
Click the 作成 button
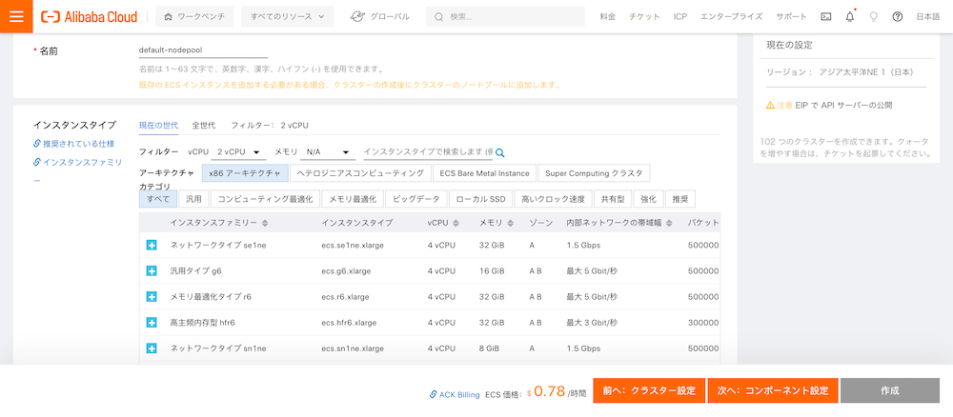coord(890,391)
